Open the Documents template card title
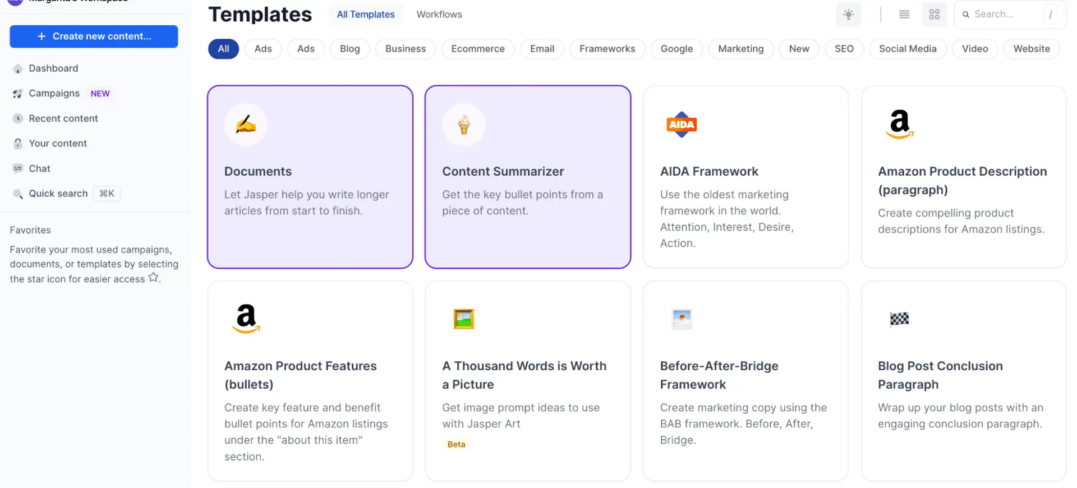 (x=258, y=172)
